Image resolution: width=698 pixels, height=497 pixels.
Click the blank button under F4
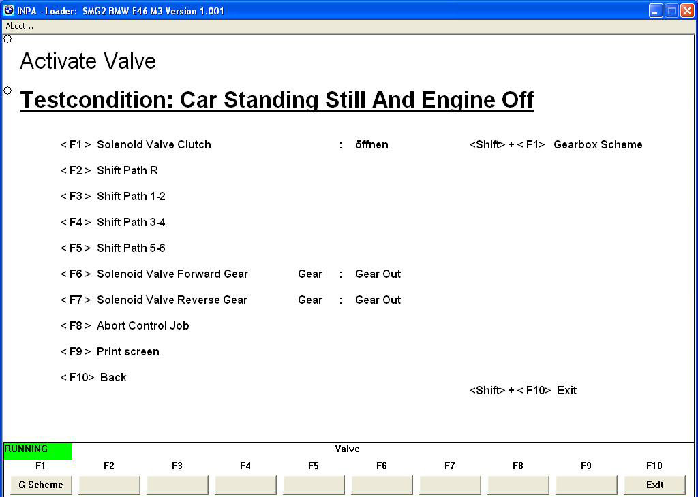point(245,485)
